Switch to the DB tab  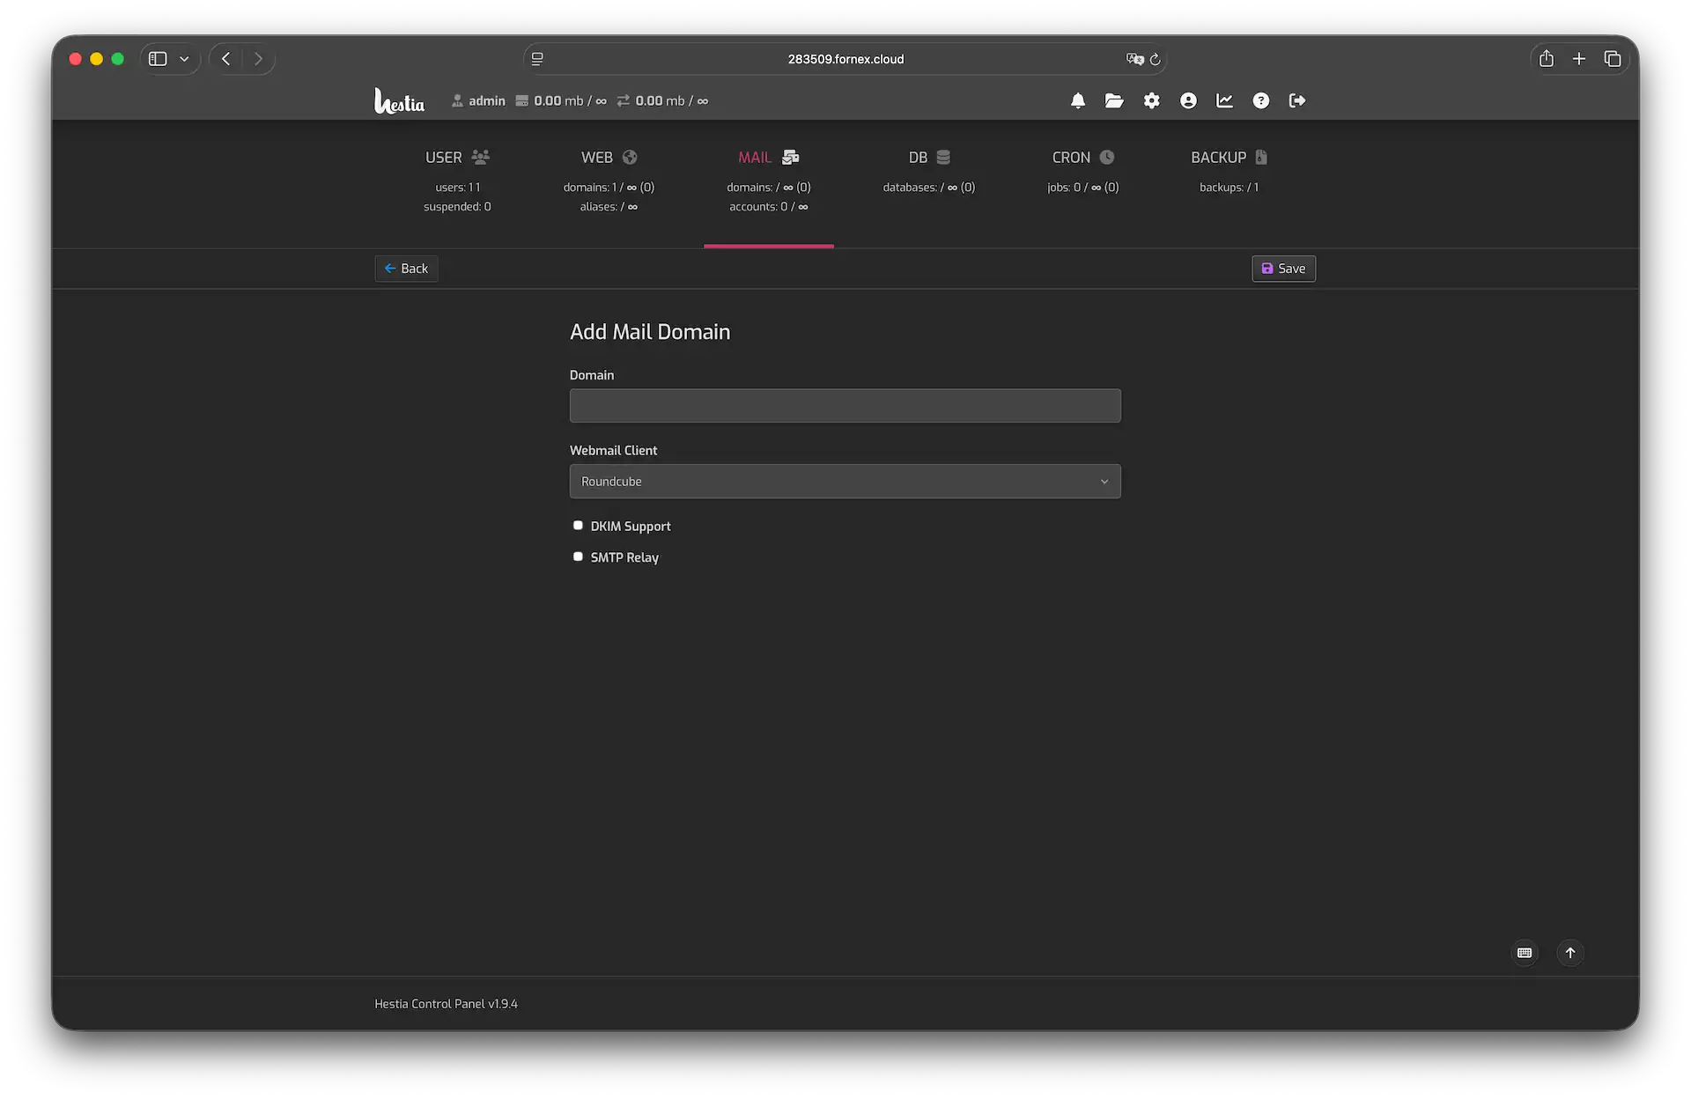[928, 158]
